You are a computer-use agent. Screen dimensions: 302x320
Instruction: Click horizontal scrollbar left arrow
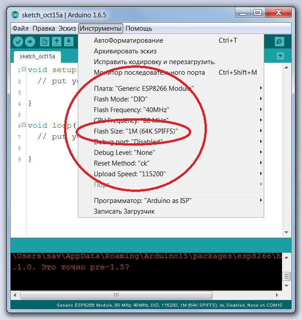coord(15,295)
